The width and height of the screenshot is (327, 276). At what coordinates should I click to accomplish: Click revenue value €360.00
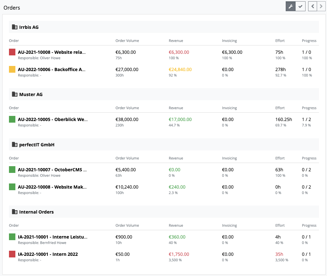click(x=177, y=237)
